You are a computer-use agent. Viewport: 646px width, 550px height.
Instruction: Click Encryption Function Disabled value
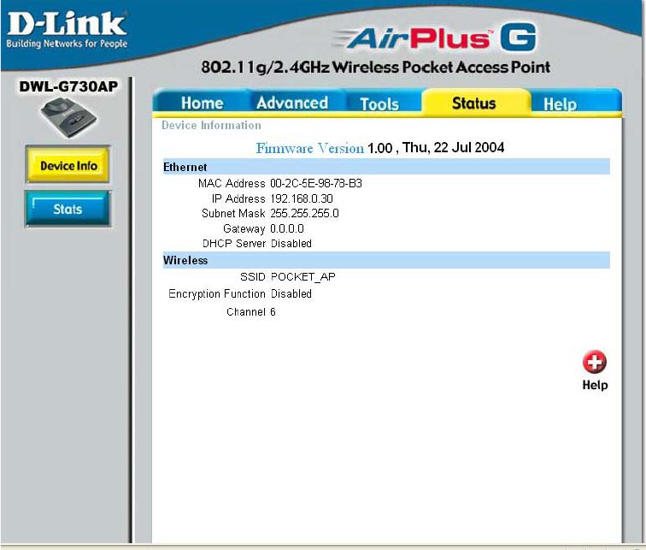coord(291,293)
